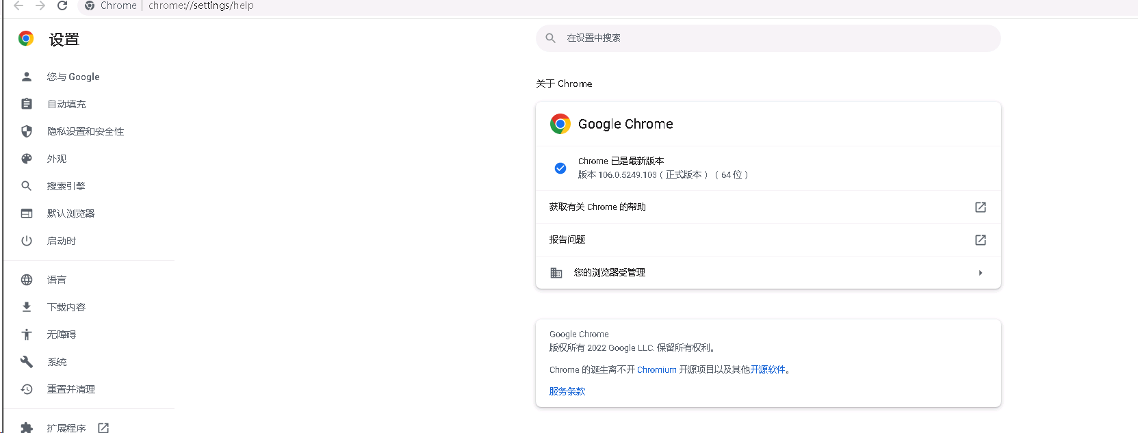Open external link icon for 报告问题
The image size is (1138, 433).
980,240
